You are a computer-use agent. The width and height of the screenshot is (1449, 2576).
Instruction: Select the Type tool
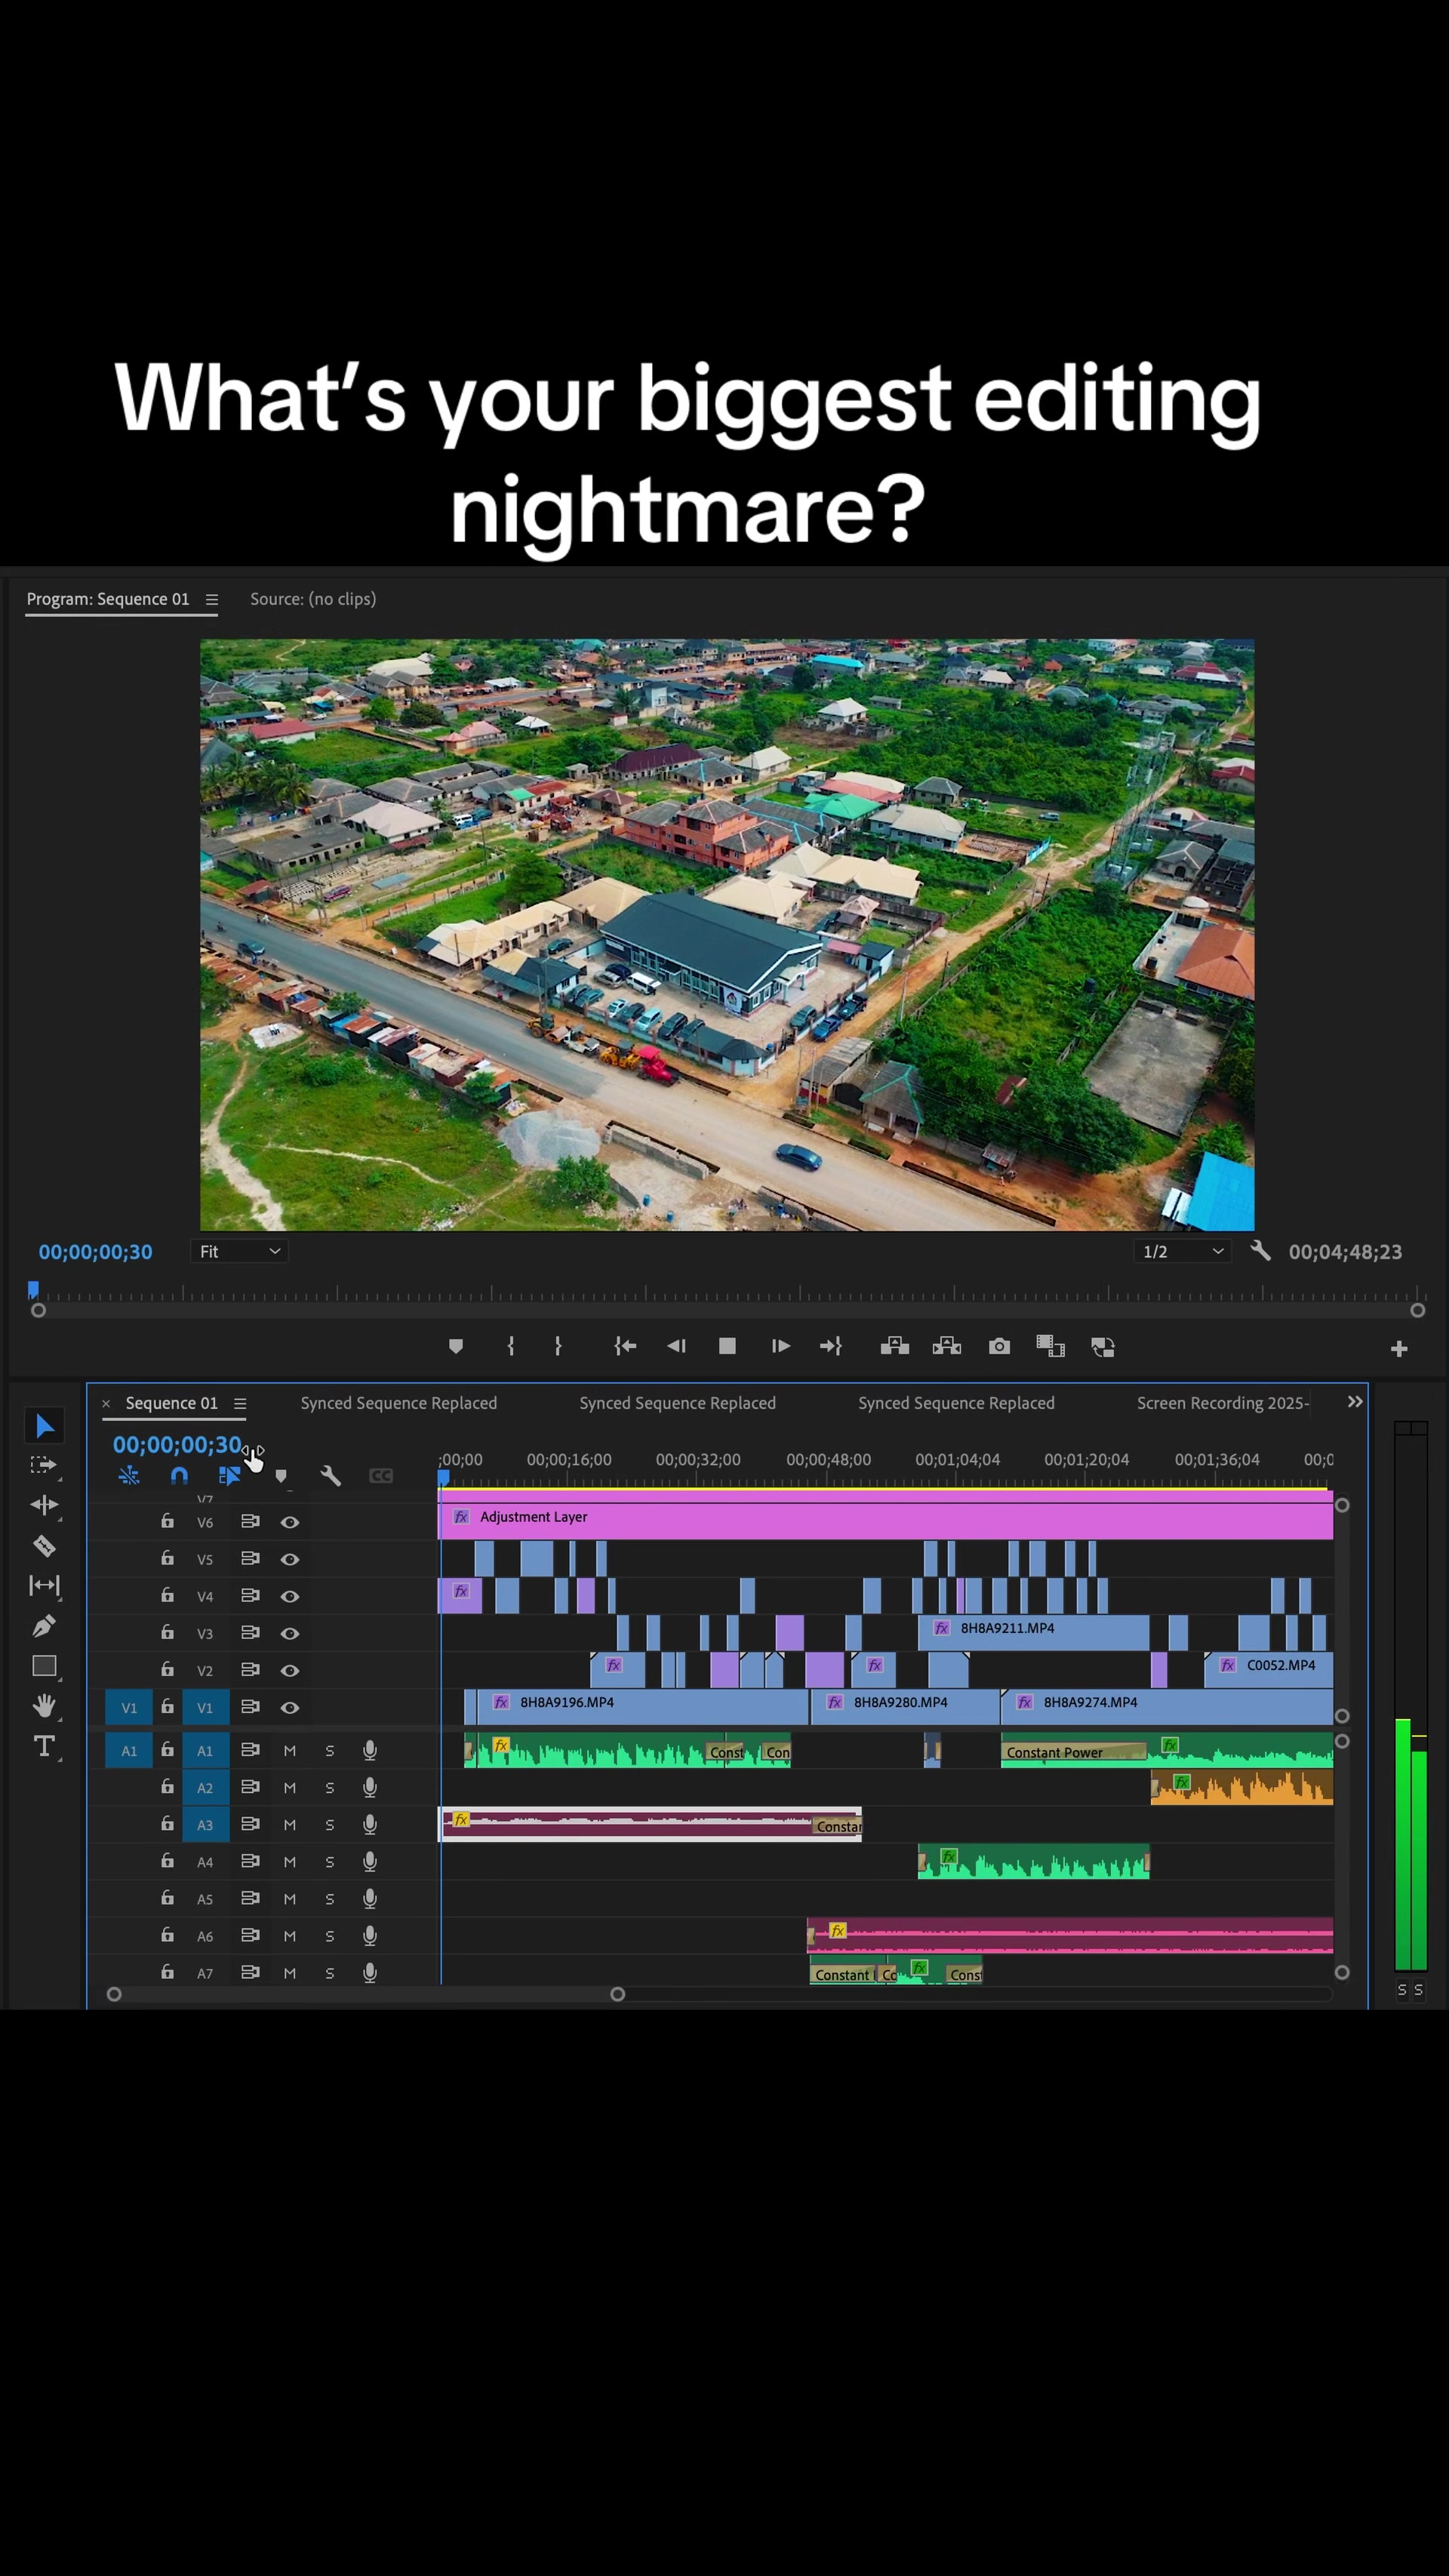pos(44,1747)
